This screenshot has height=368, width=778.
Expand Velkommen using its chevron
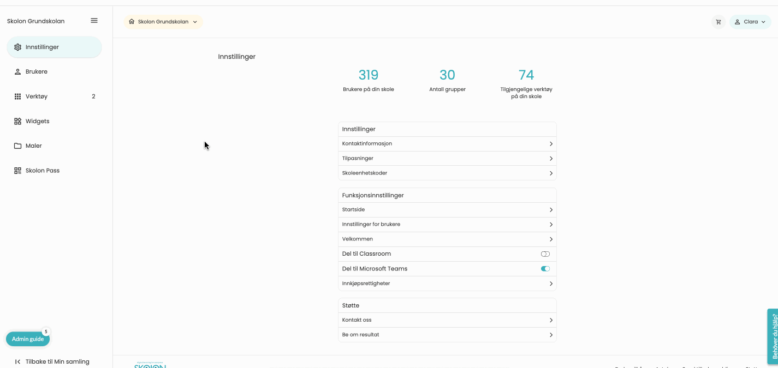coord(551,239)
